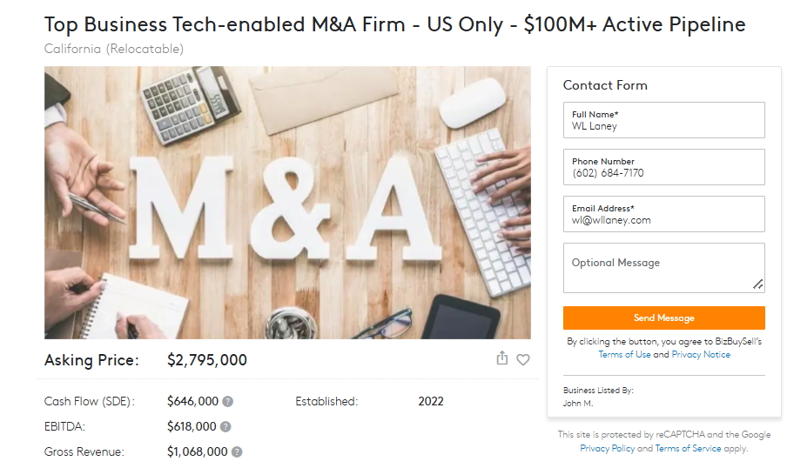Follow the Google Privacy Policy link
The height and width of the screenshot is (468, 787).
607,449
